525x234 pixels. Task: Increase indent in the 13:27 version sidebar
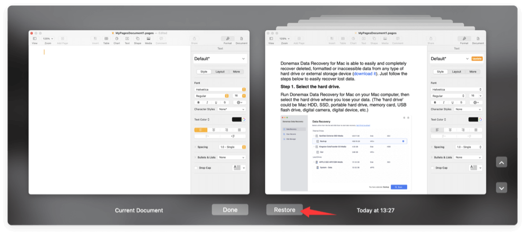click(469, 136)
